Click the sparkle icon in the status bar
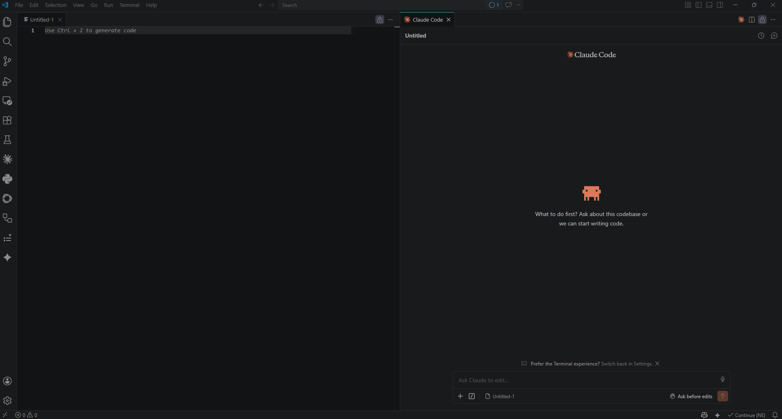Screen dimensions: 782x419 (717, 415)
